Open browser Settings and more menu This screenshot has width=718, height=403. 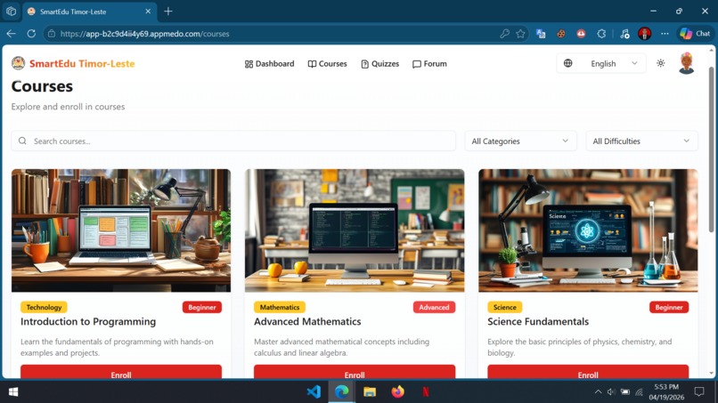665,34
